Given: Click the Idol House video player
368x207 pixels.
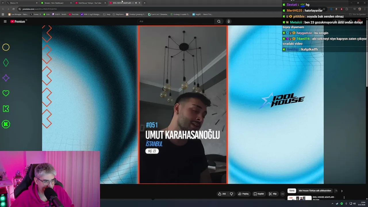Looking at the screenshot, I should (183, 105).
